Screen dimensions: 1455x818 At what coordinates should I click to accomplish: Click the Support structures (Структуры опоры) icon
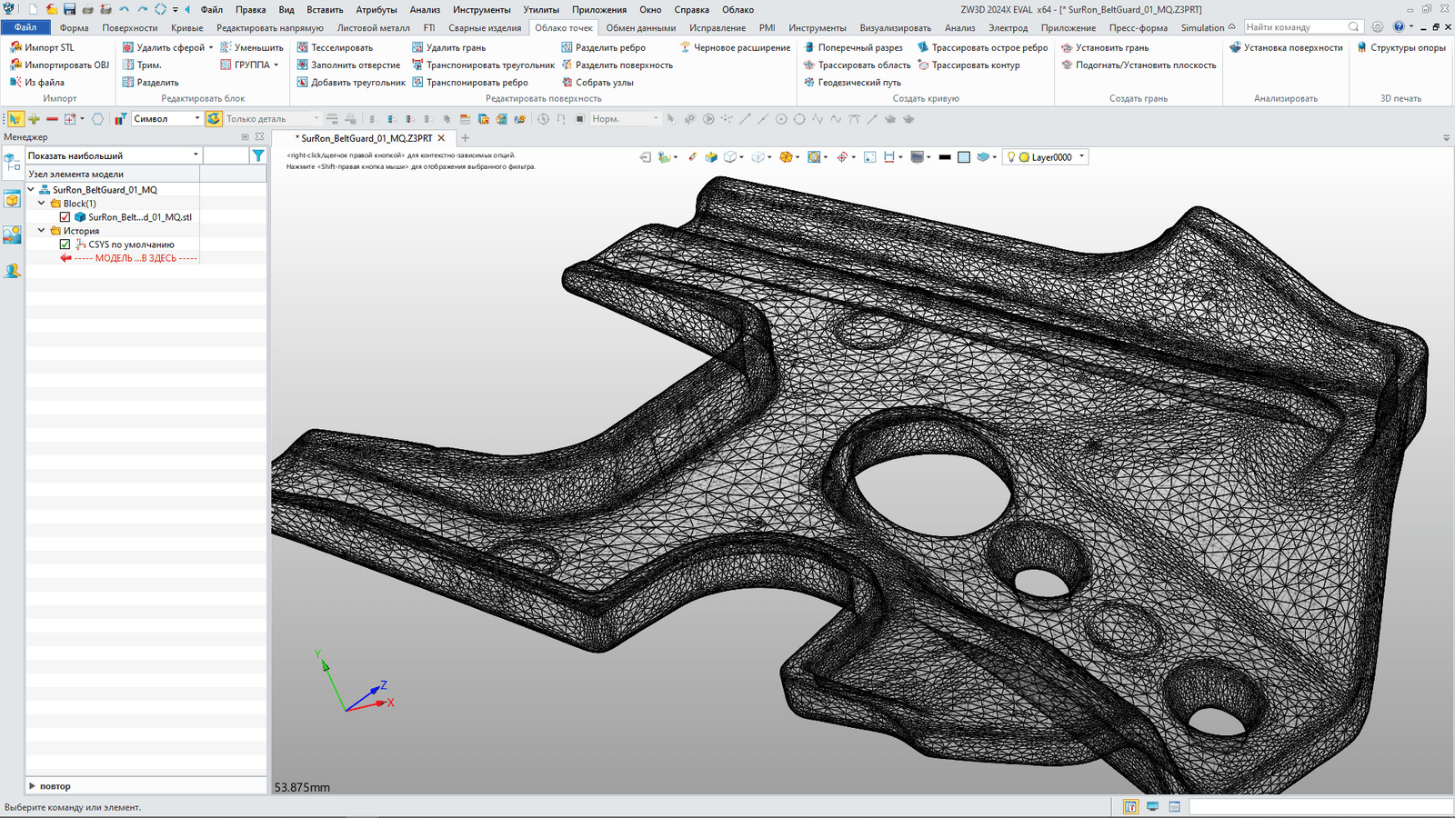(x=1361, y=47)
